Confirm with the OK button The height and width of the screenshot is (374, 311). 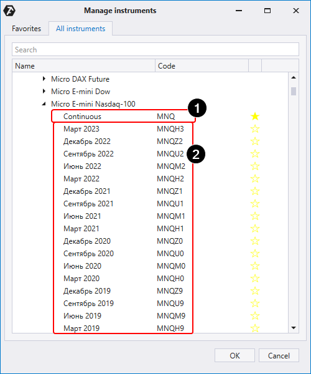point(234,356)
